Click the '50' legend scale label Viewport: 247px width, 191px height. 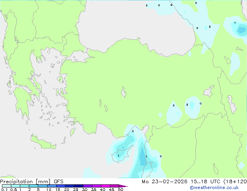[x=120, y=189]
